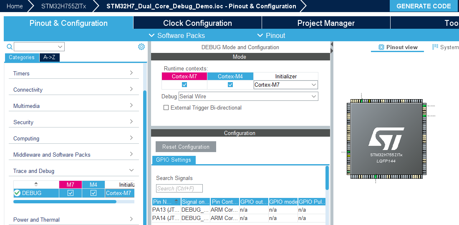Click the Mode section header
Screen dimensions: 459x225
(x=240, y=57)
